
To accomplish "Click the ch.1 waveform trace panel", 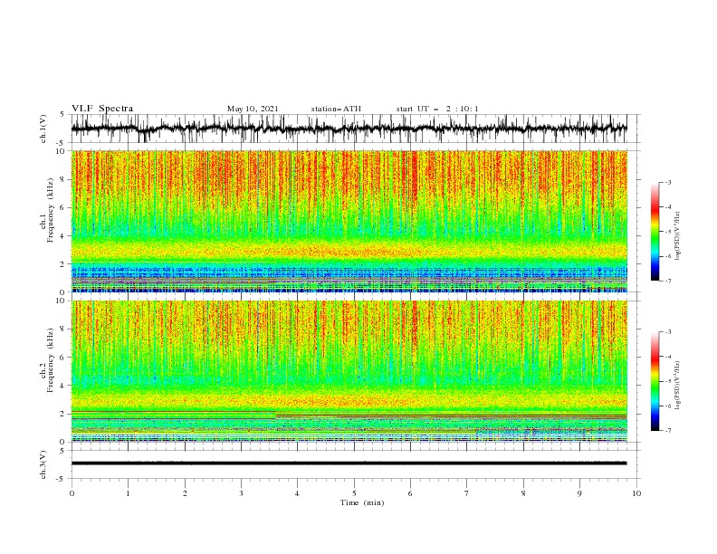I will click(x=349, y=129).
